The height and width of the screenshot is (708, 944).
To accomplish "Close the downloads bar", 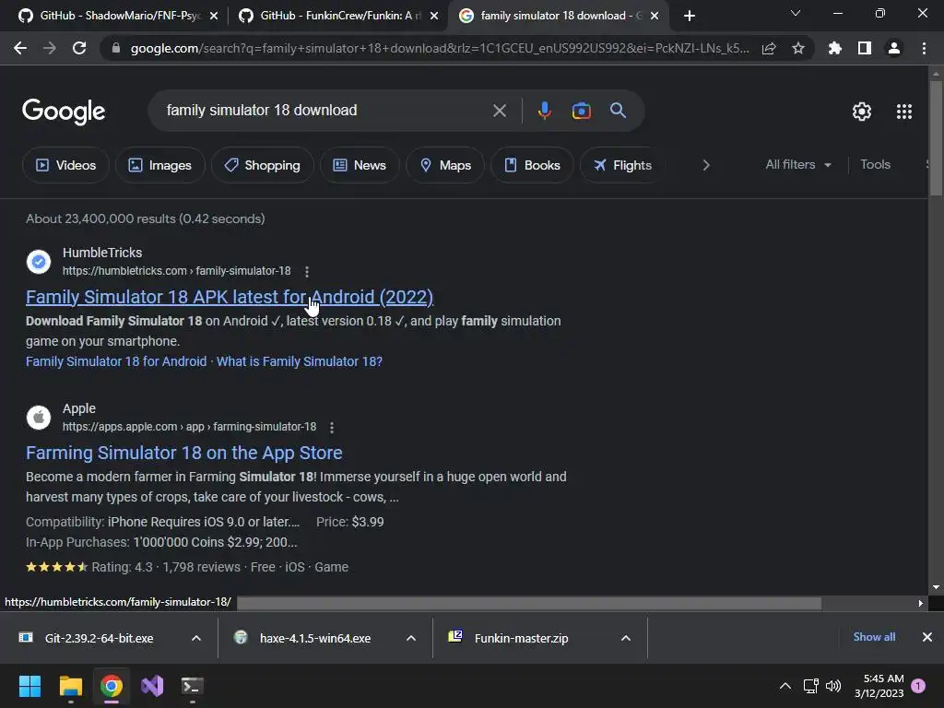I will point(927,637).
